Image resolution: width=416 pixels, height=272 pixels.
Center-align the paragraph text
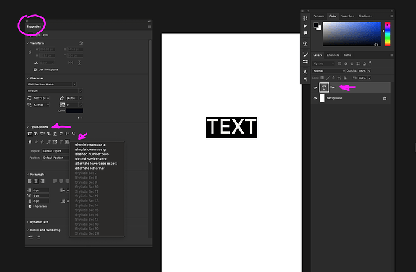(x=37, y=181)
